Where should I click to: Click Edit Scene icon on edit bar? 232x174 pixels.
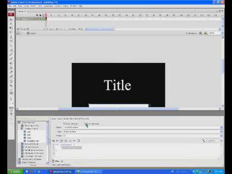(201, 33)
